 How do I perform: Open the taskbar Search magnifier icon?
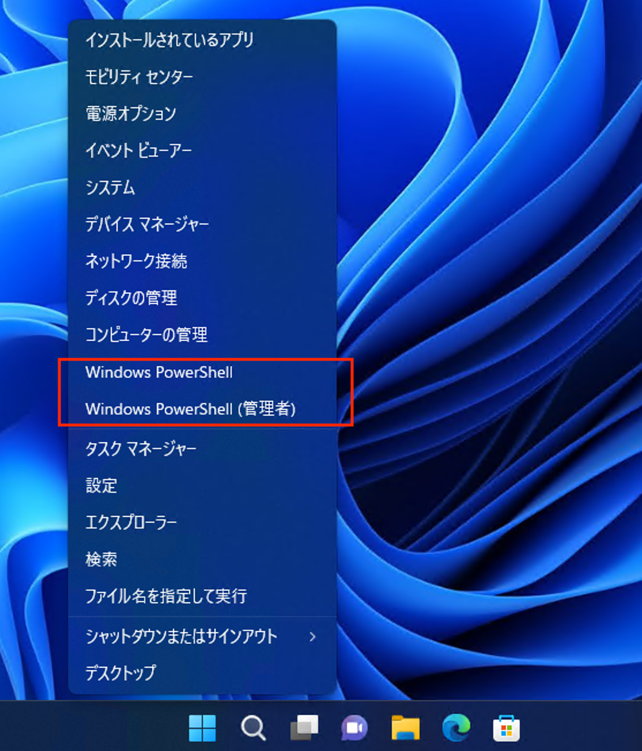[x=253, y=728]
